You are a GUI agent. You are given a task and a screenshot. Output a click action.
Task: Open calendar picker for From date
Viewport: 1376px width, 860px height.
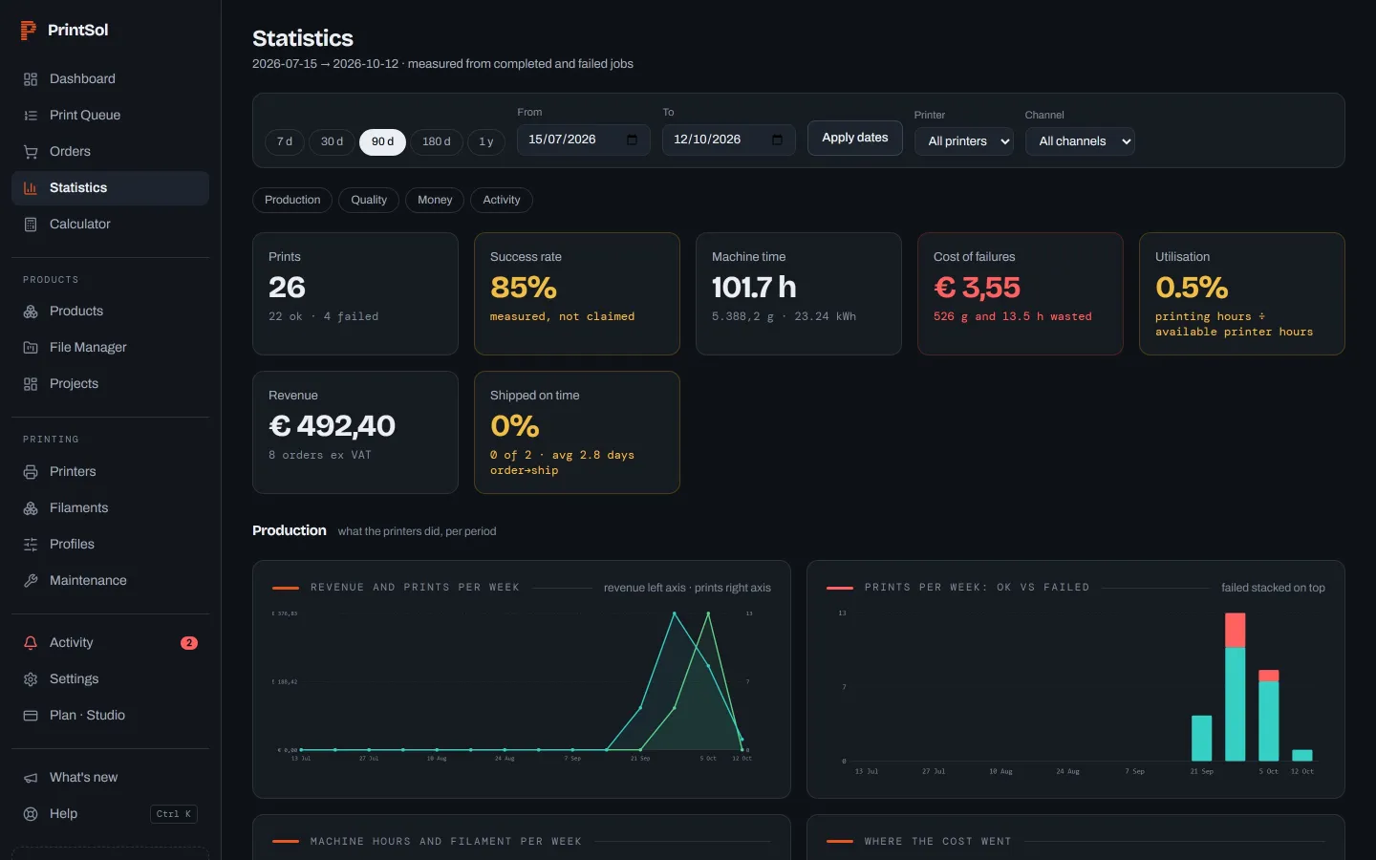coord(632,140)
